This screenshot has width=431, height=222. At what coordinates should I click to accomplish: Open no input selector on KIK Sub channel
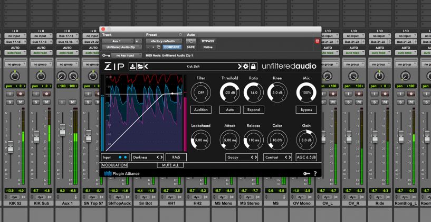pos(42,36)
